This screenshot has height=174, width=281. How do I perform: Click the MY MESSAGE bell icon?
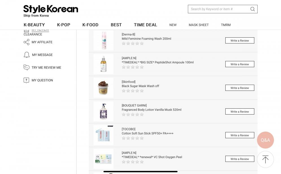pyautogui.click(x=27, y=55)
